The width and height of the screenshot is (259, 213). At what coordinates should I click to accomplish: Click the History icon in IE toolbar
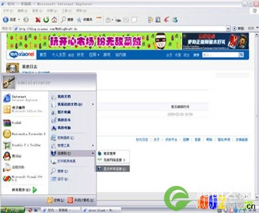pos(99,20)
